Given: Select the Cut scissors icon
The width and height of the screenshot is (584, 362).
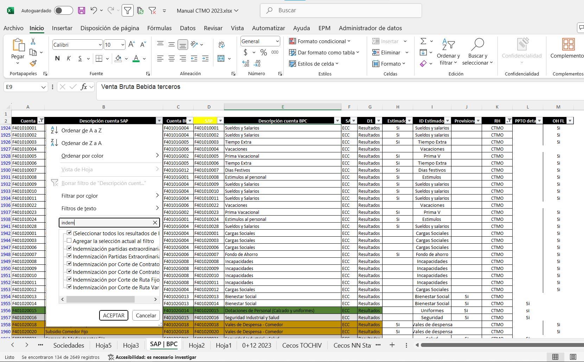Looking at the screenshot, I should point(33,41).
